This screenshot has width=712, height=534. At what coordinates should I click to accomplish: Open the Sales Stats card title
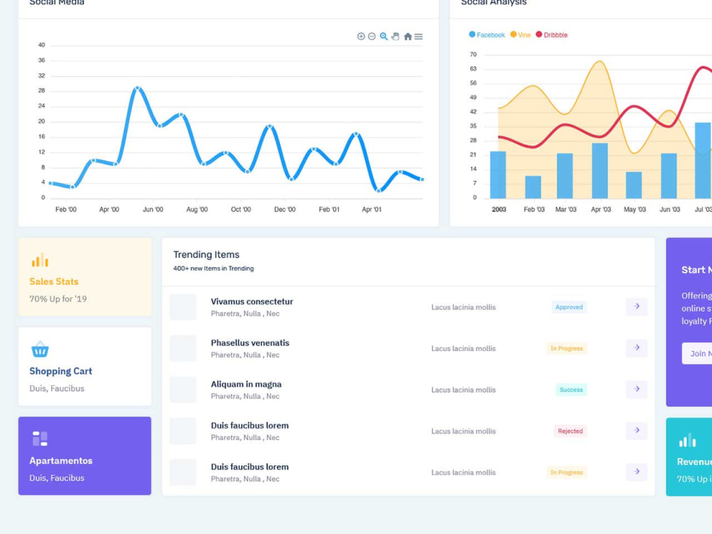click(x=54, y=281)
